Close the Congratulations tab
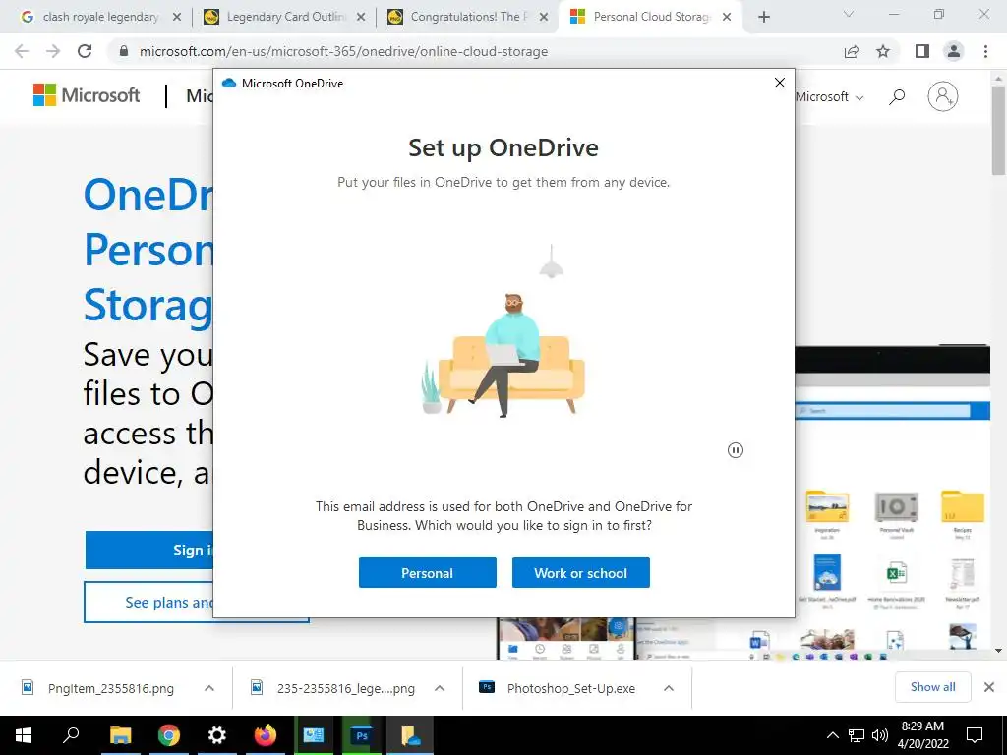 pyautogui.click(x=544, y=17)
